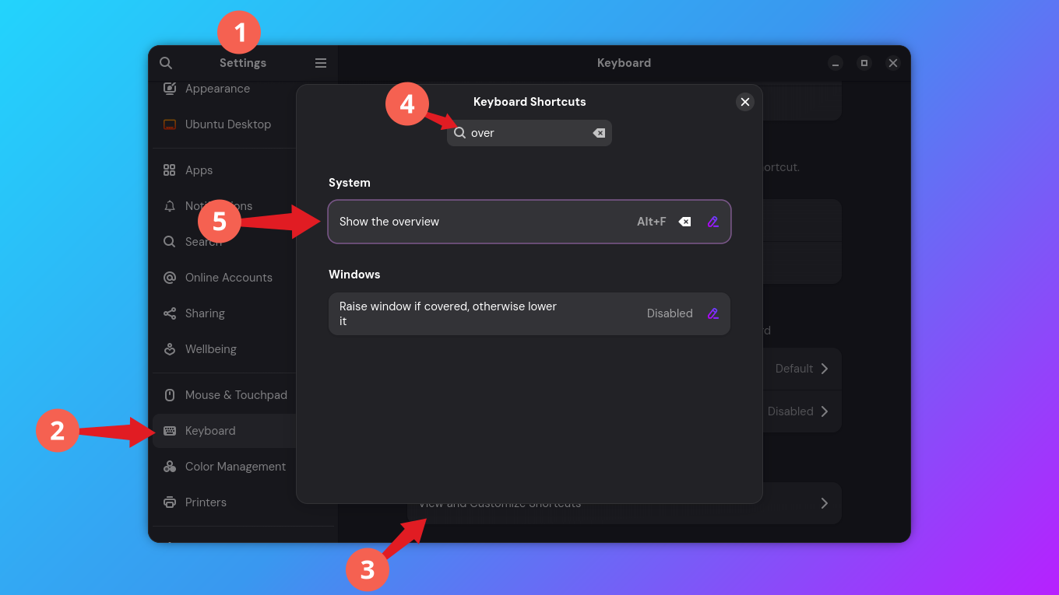
Task: Edit the Show the overview shortcut
Action: point(712,222)
